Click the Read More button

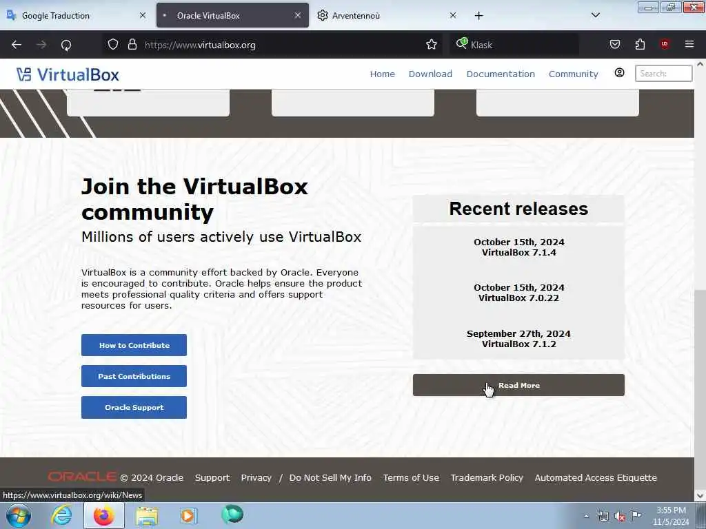pos(518,385)
